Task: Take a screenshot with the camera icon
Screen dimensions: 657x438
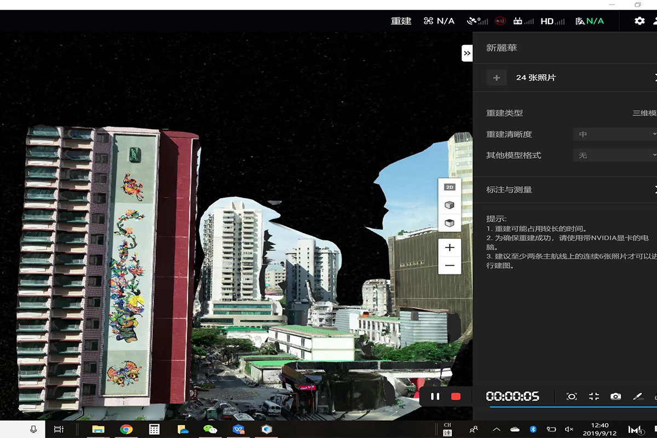Action: [616, 396]
